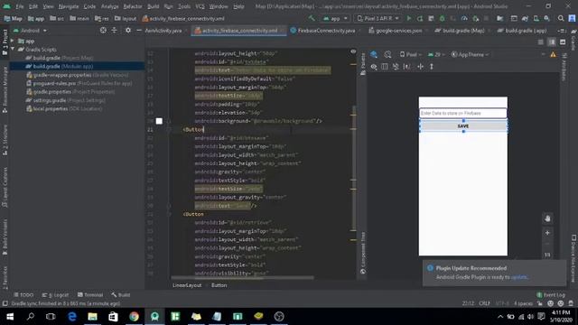
Task: Switch to google-services.json tab
Action: pyautogui.click(x=398, y=31)
